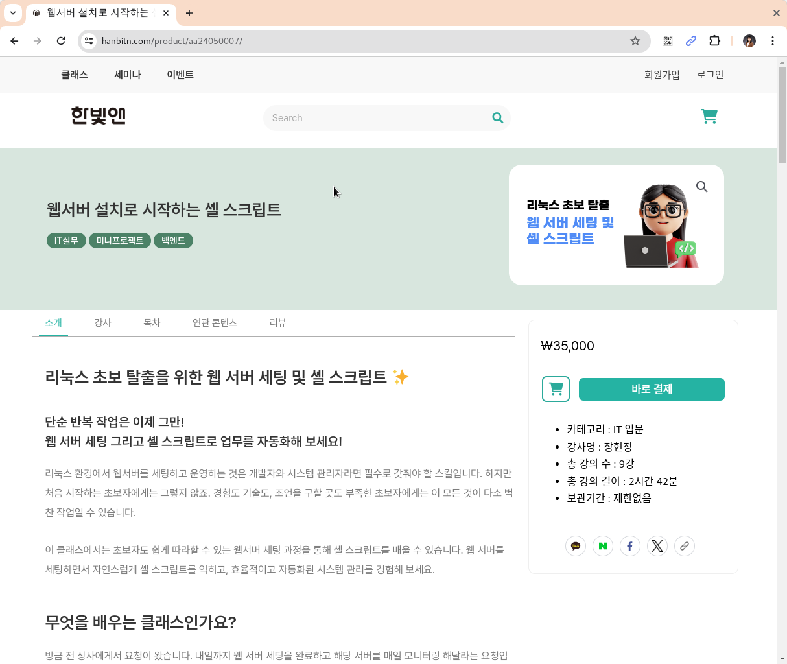The image size is (787, 664).
Task: Zoom product image with magnifier icon
Action: tap(702, 187)
